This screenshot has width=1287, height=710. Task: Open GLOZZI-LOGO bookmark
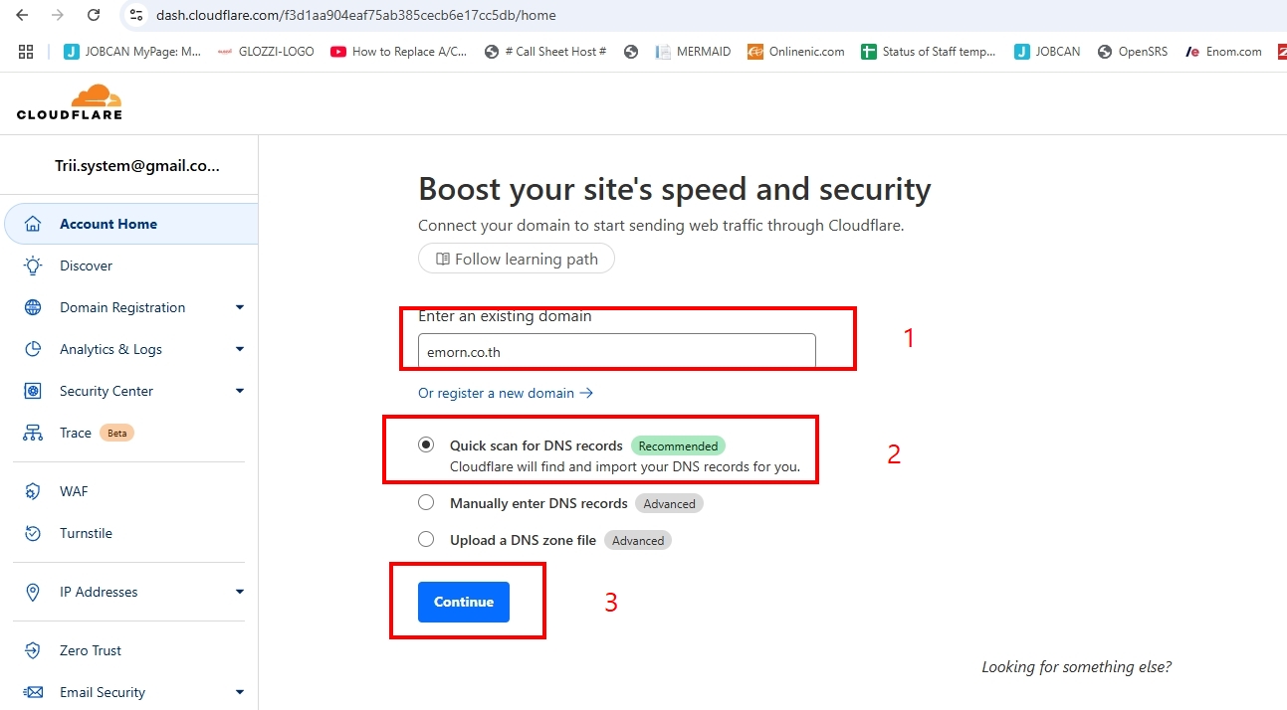click(266, 52)
